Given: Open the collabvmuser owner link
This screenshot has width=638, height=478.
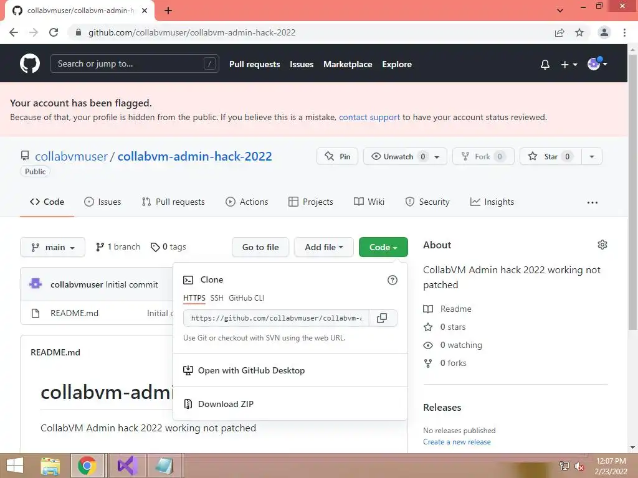Looking at the screenshot, I should [x=71, y=156].
